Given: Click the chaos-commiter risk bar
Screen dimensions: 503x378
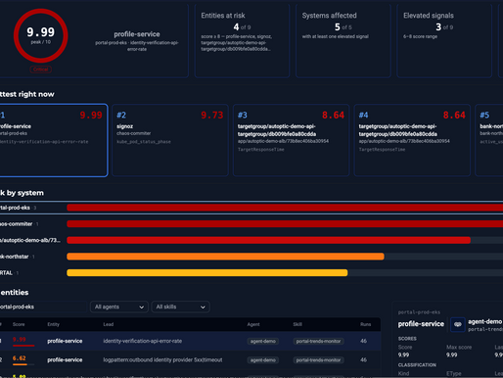Looking at the screenshot, I should [x=285, y=224].
